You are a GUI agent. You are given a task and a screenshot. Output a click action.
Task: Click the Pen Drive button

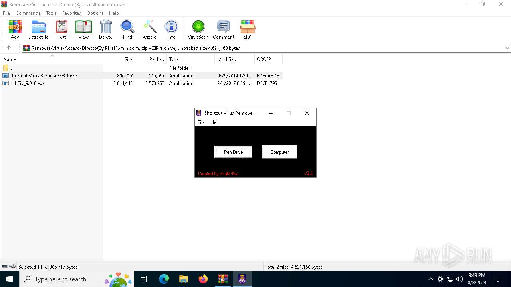pos(233,152)
